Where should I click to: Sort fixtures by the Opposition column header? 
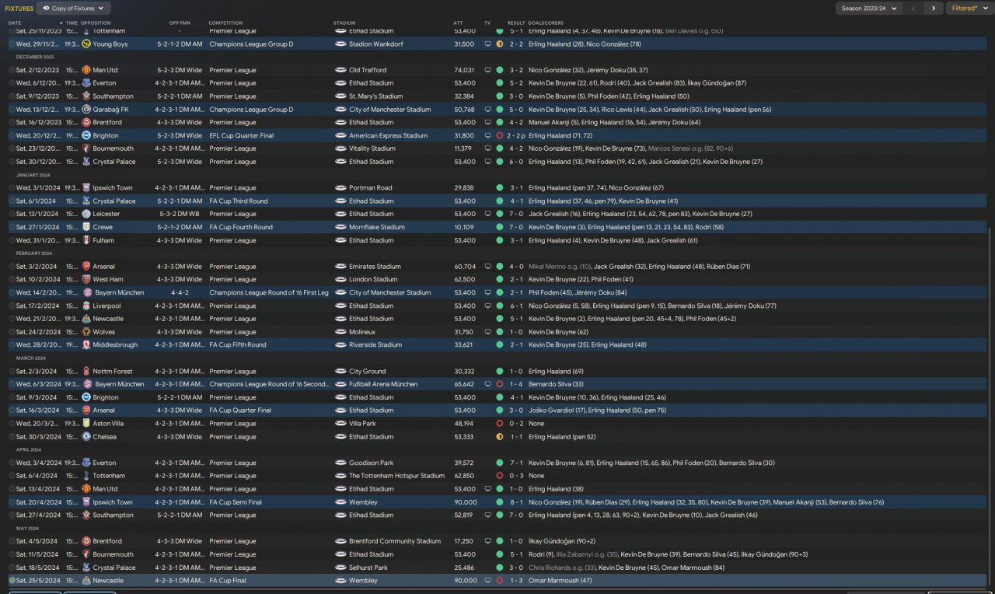pos(96,23)
